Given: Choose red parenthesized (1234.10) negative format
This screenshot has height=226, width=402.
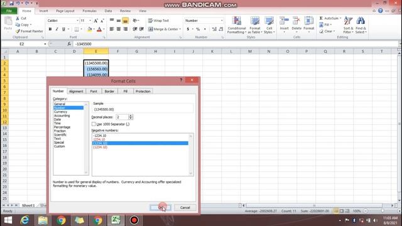Looking at the screenshot, I should pos(100,147).
